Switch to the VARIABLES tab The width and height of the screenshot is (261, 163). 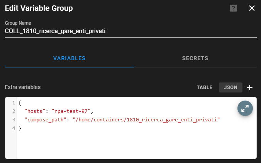coord(69,59)
